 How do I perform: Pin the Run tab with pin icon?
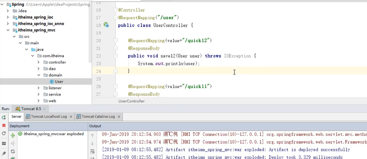[x=4, y=153]
